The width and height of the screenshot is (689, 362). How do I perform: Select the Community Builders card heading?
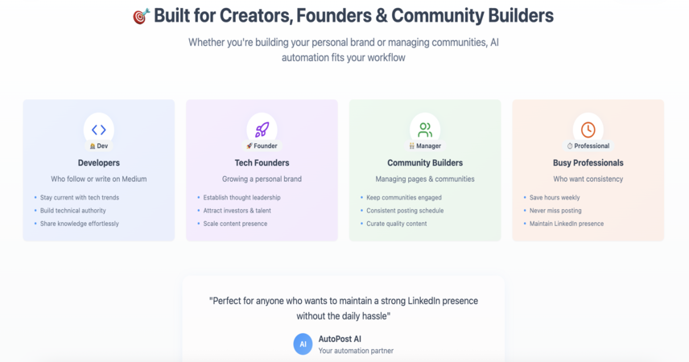(x=425, y=163)
